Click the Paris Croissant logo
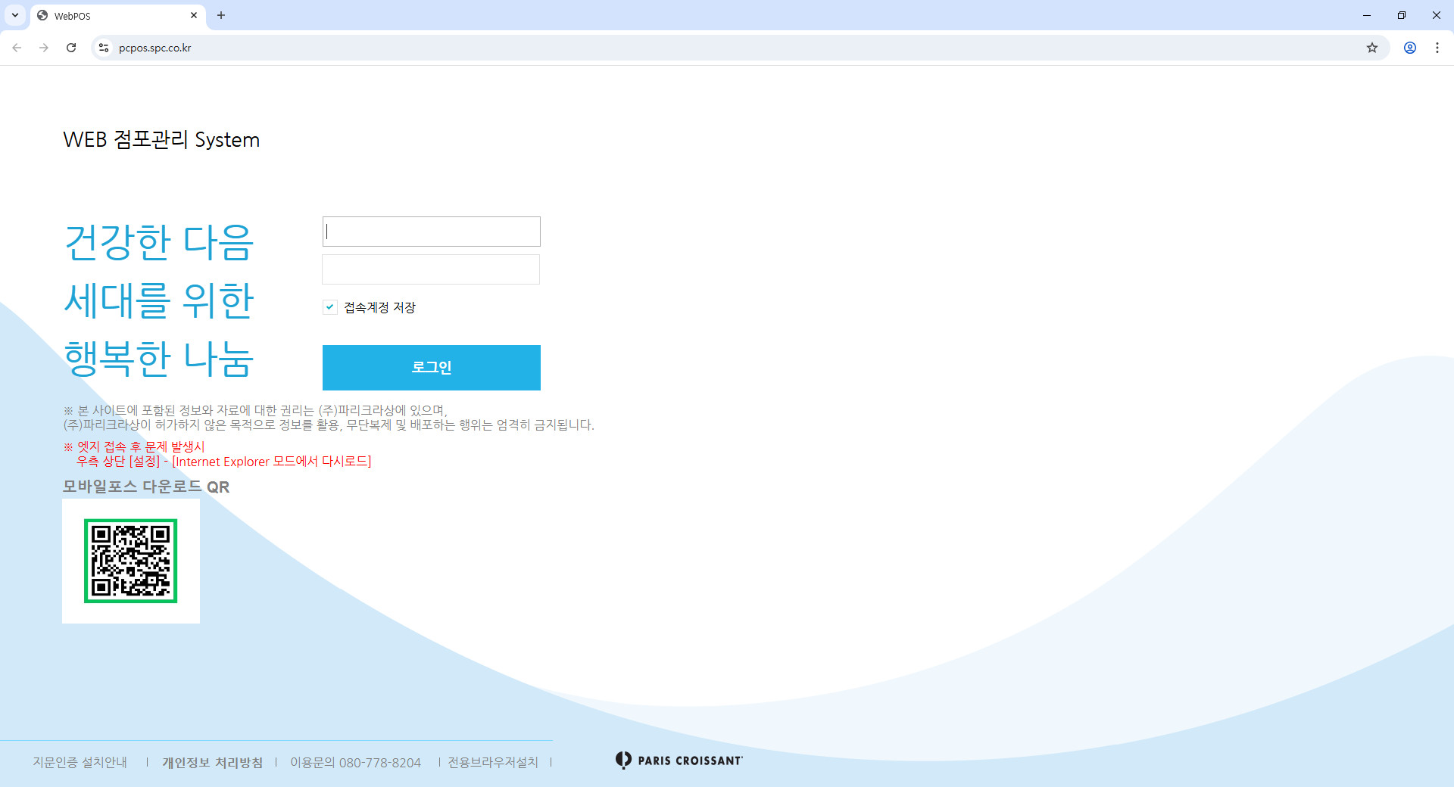Image resolution: width=1454 pixels, height=787 pixels. pos(679,761)
